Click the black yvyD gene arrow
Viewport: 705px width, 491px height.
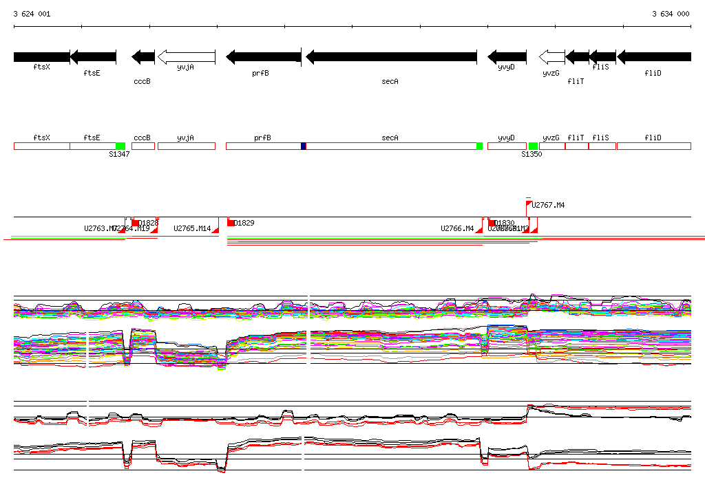pyautogui.click(x=507, y=56)
